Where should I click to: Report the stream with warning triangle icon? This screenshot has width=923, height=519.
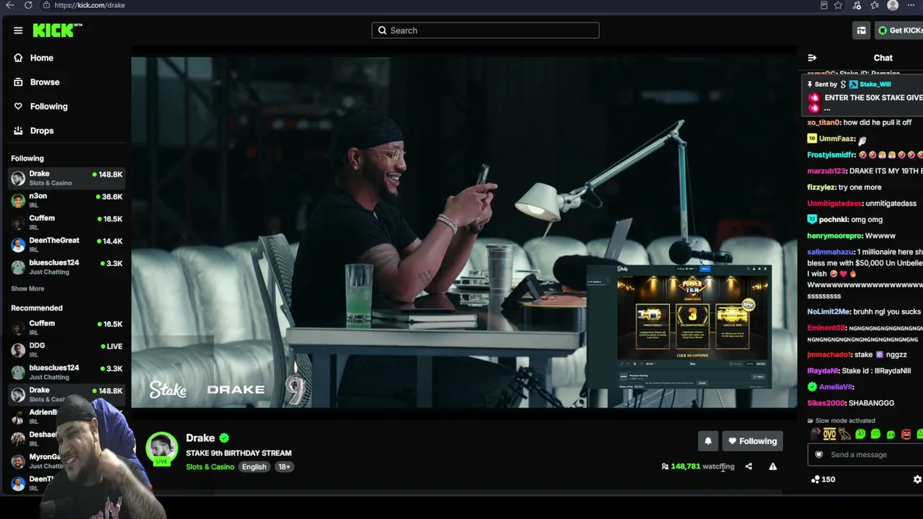772,466
